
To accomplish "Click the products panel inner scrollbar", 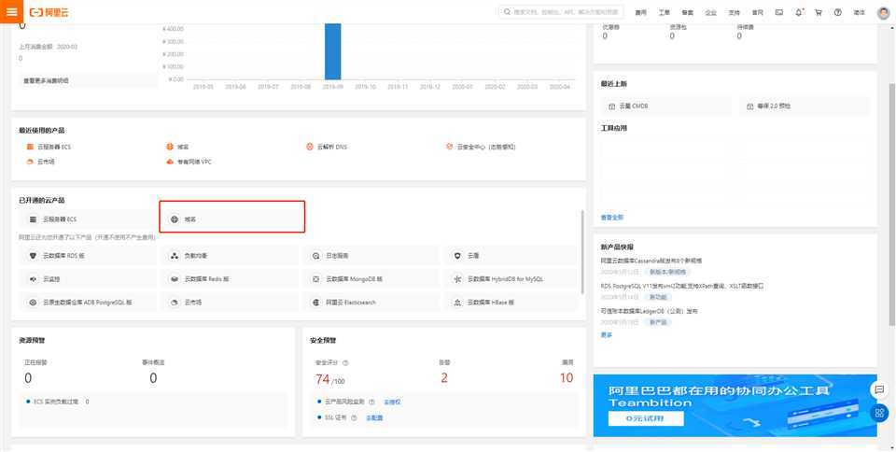I will pyautogui.click(x=582, y=251).
